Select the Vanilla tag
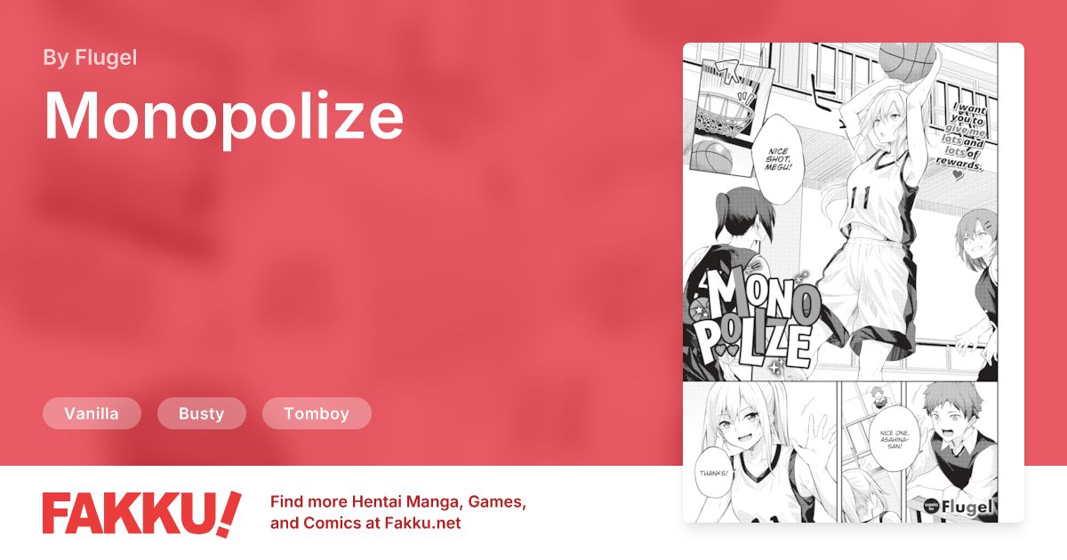The height and width of the screenshot is (560, 1067). pos(92,413)
